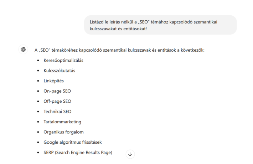Image resolution: width=253 pixels, height=164 pixels.
Task: Click the "Linképítés" list item
Action: pos(53,81)
